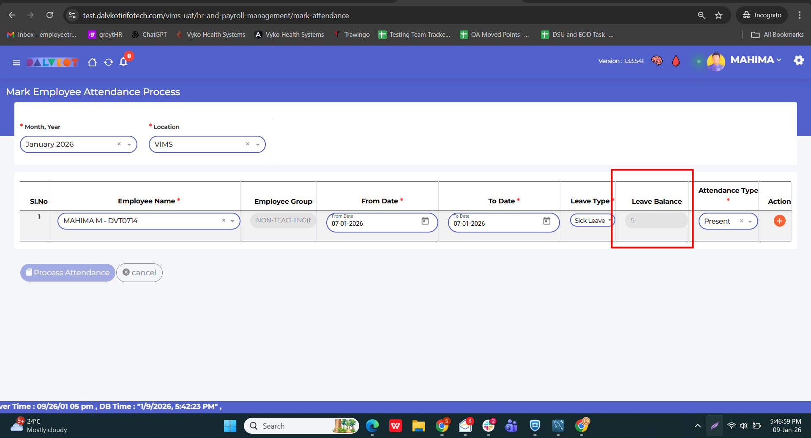The width and height of the screenshot is (811, 438).
Task: Go to home via house icon
Action: (92, 63)
